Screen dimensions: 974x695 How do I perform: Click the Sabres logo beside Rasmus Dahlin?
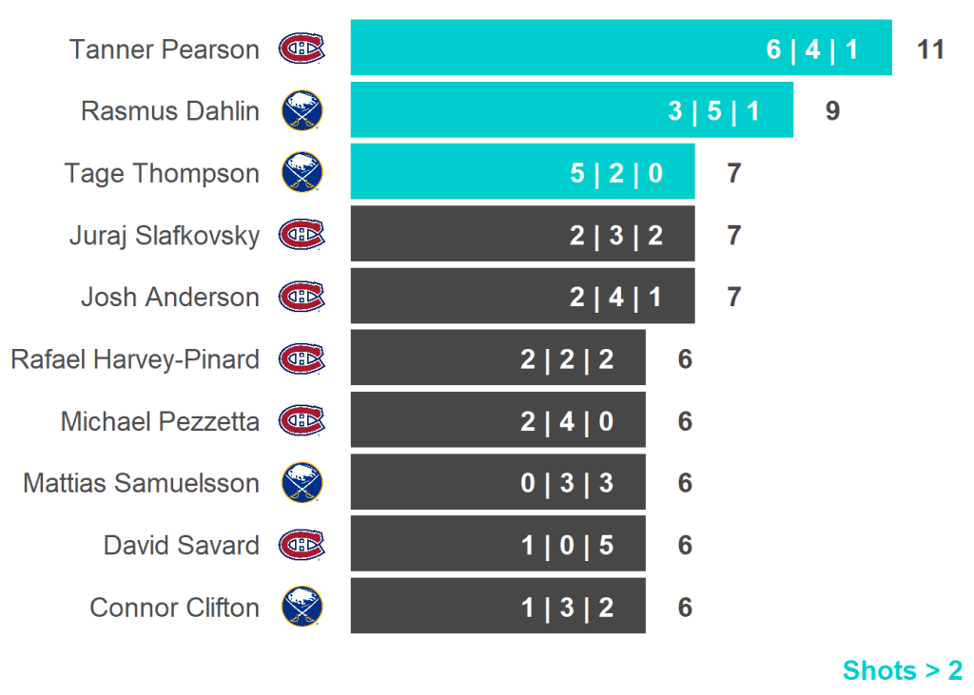click(x=302, y=110)
